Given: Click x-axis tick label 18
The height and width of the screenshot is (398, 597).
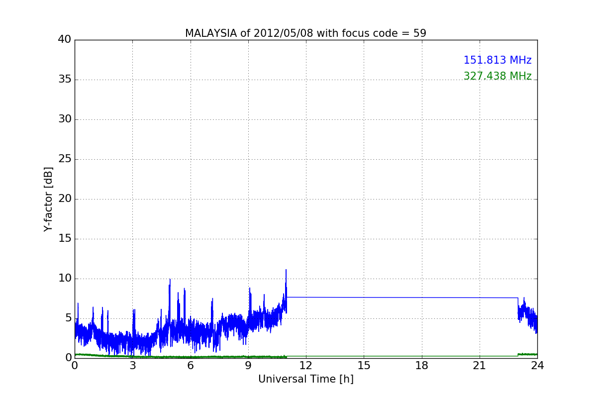Looking at the screenshot, I should click(x=421, y=365).
